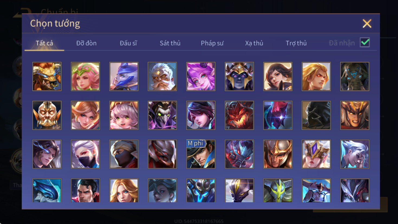The width and height of the screenshot is (398, 224).
Task: Open the Sát thủ tab
Action: 170,43
